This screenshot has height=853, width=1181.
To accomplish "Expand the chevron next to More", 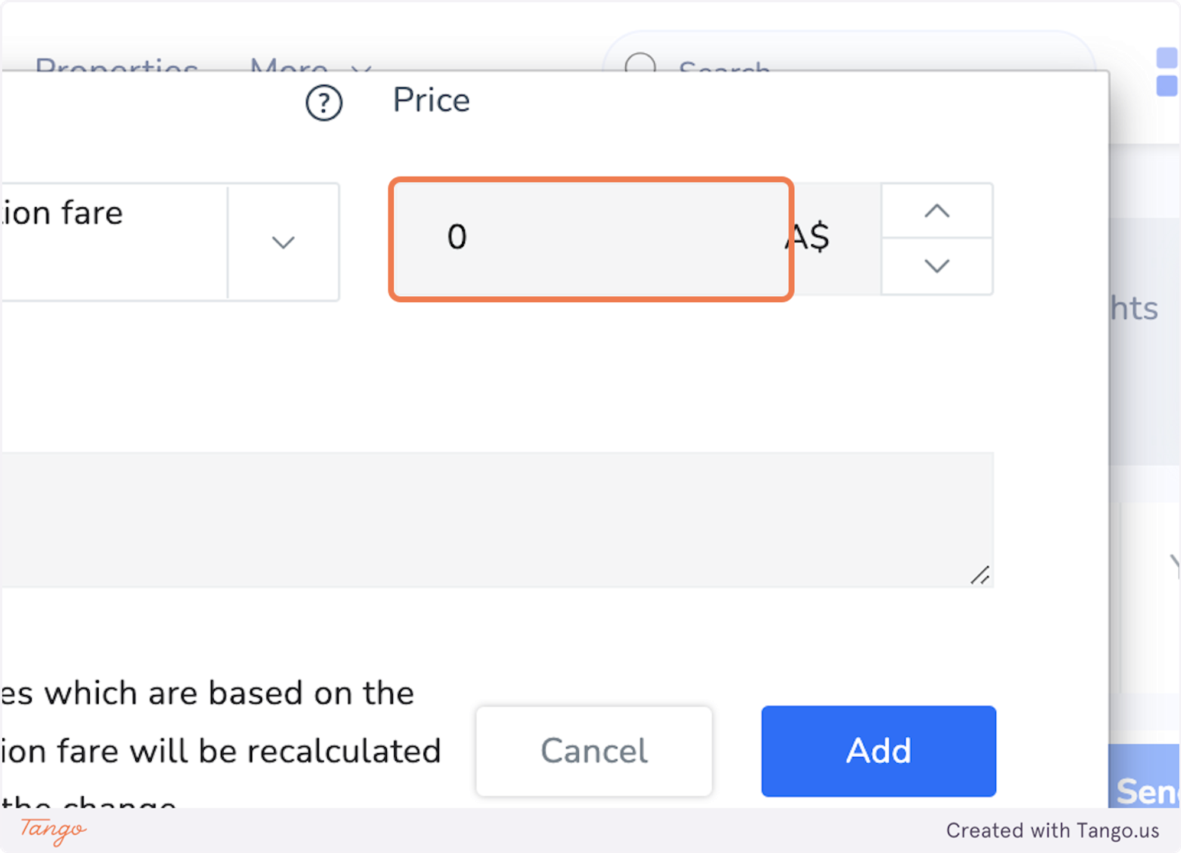I will 361,67.
